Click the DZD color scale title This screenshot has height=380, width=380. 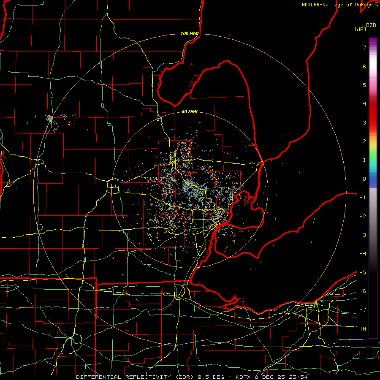click(x=371, y=25)
